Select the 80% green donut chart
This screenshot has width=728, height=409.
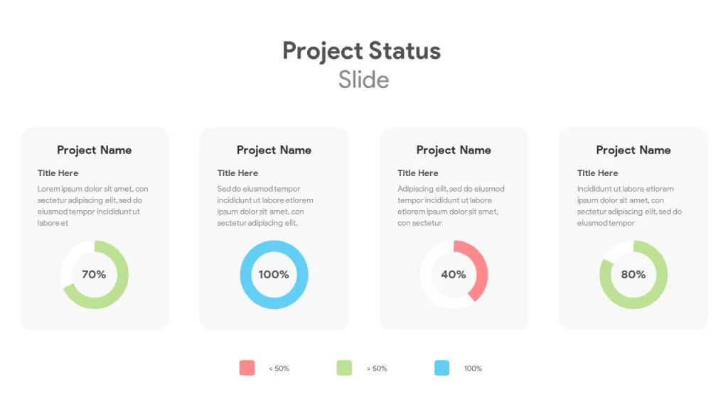633,275
